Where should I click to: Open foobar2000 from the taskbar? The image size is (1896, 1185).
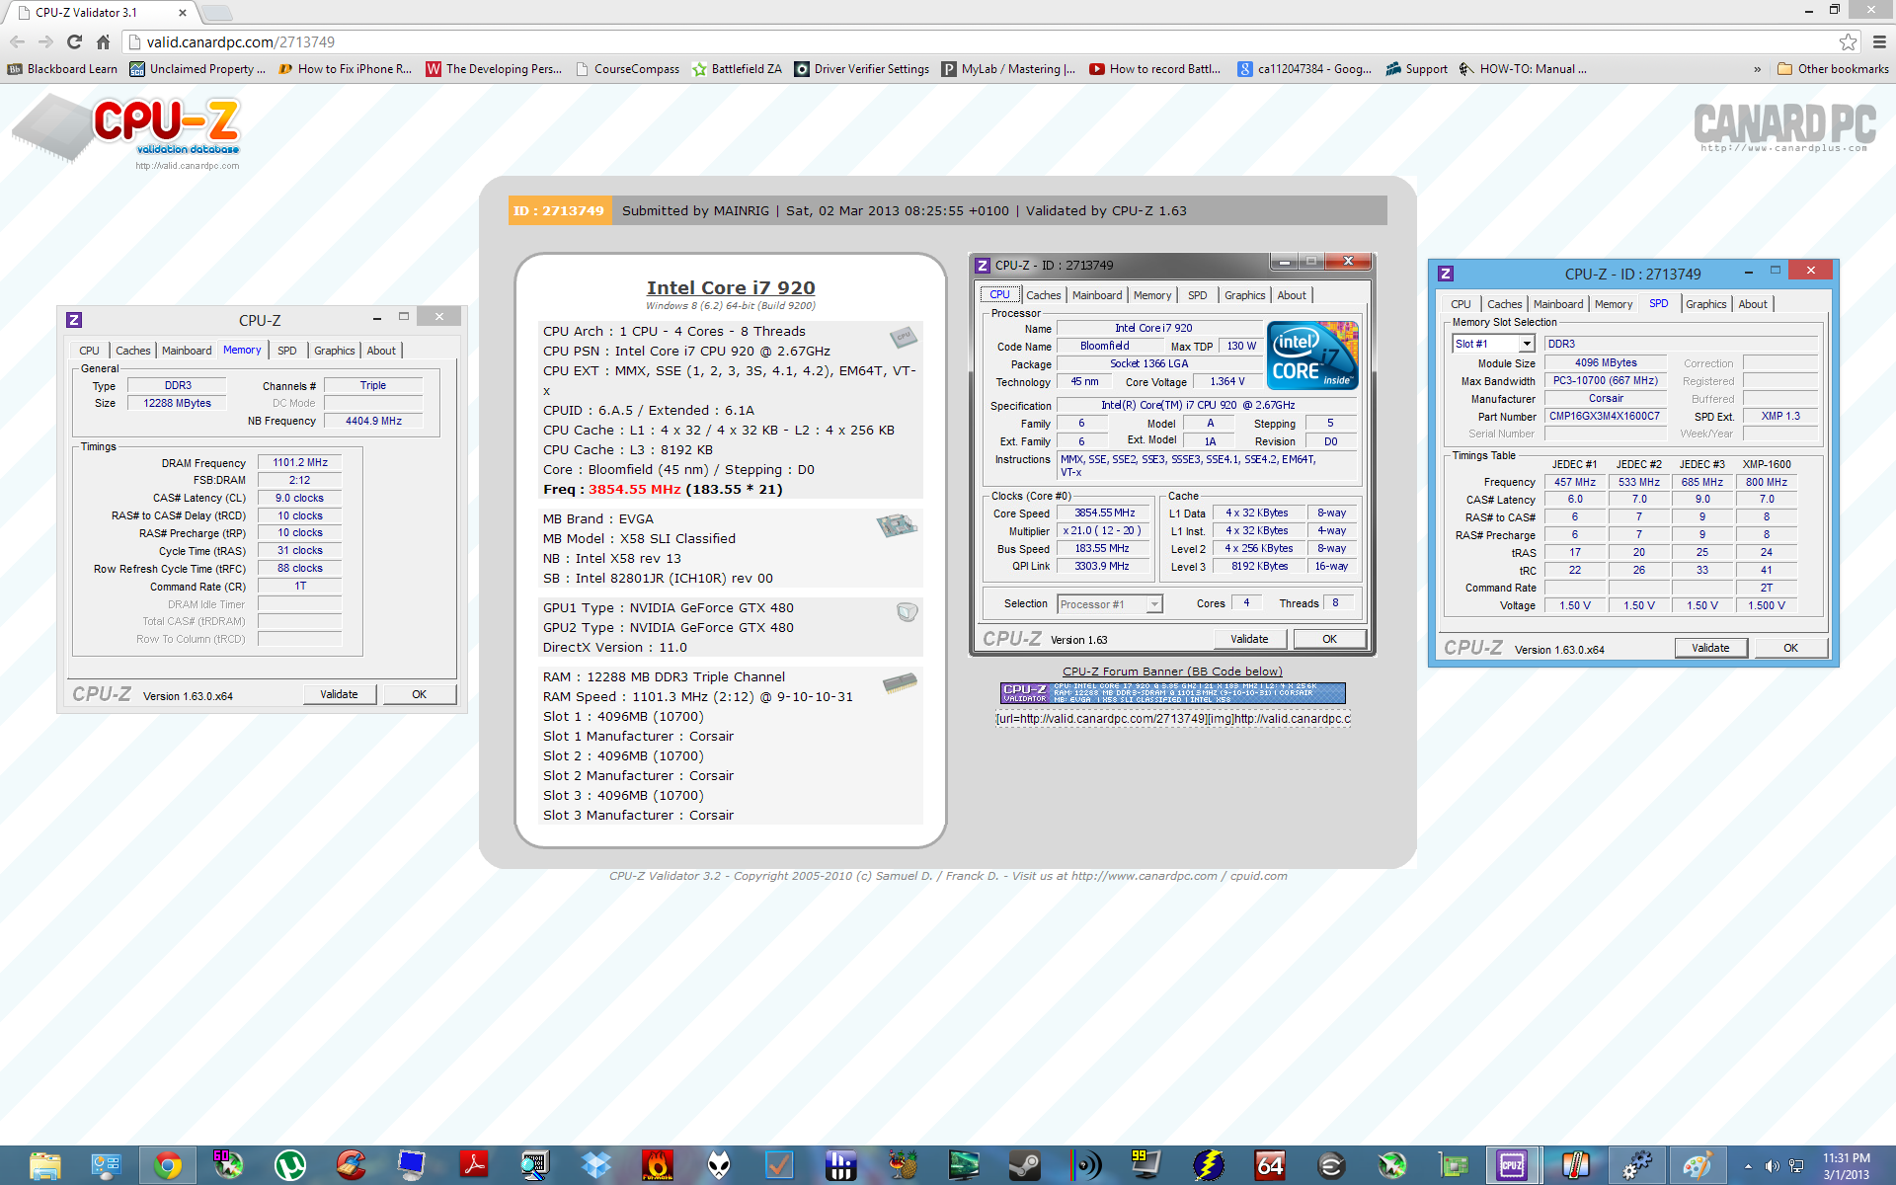coord(718,1165)
